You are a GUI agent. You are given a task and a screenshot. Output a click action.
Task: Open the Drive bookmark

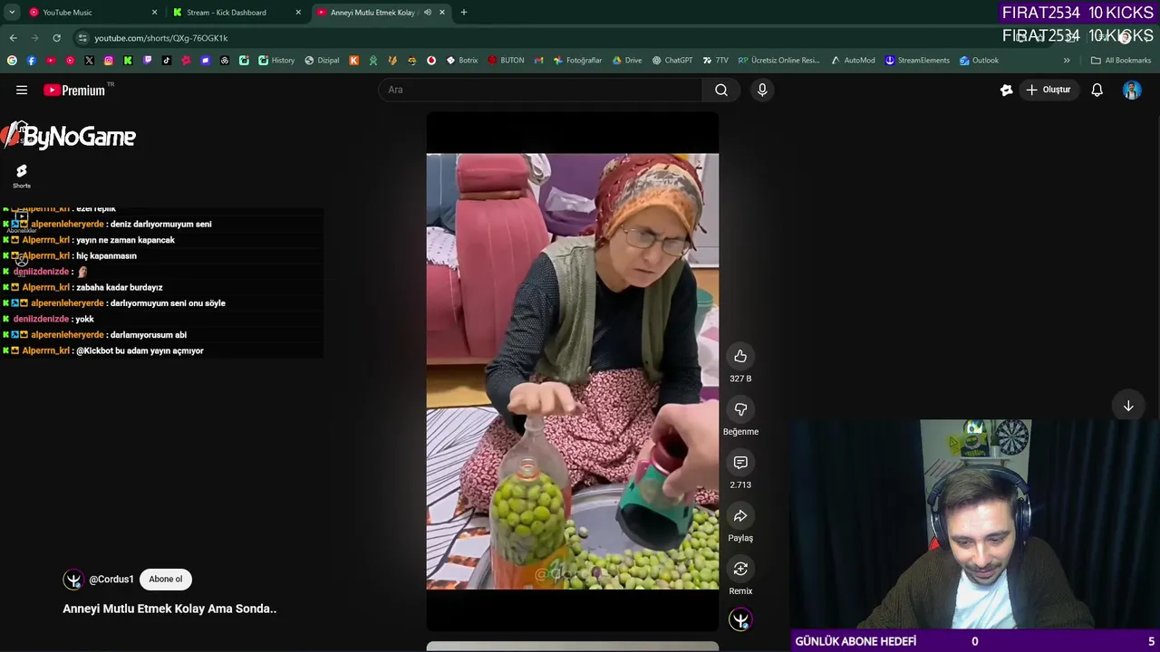pyautogui.click(x=627, y=61)
